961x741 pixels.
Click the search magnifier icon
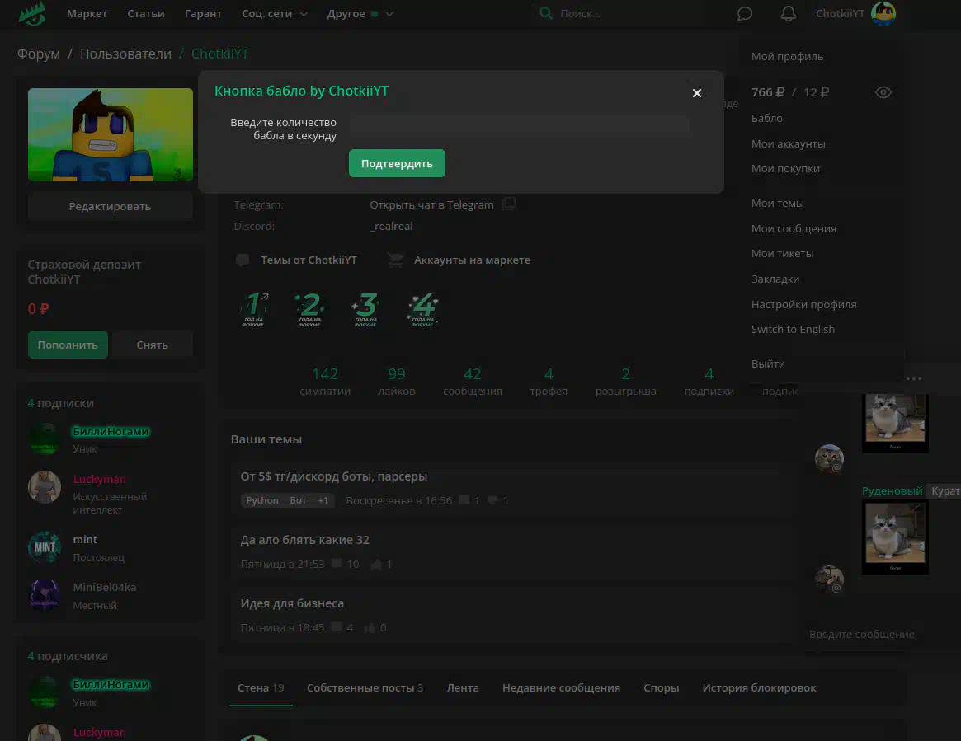[545, 14]
